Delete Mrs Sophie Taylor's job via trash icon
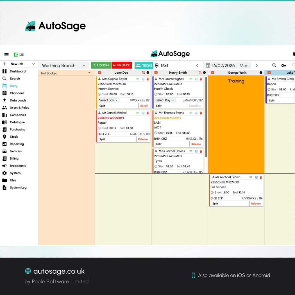The width and height of the screenshot is (295, 295). point(147,79)
